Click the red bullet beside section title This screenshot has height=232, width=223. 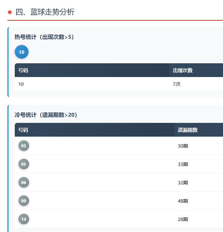click(10, 12)
